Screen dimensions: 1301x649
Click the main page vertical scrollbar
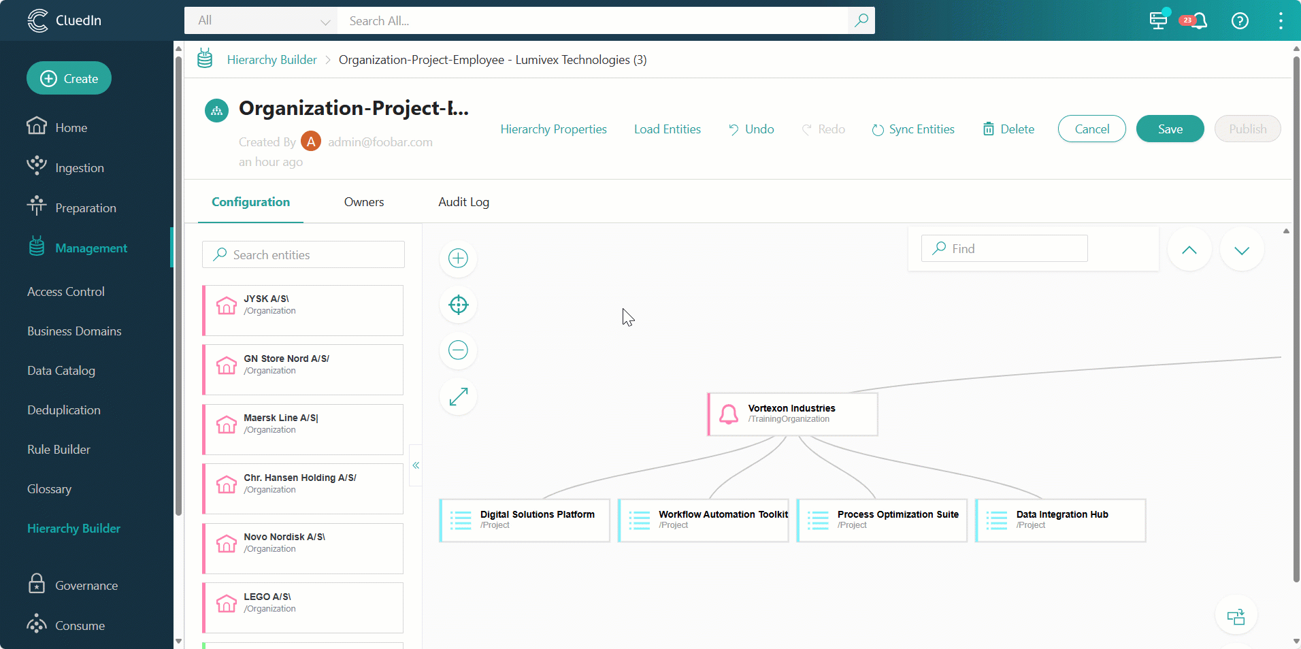1296,320
